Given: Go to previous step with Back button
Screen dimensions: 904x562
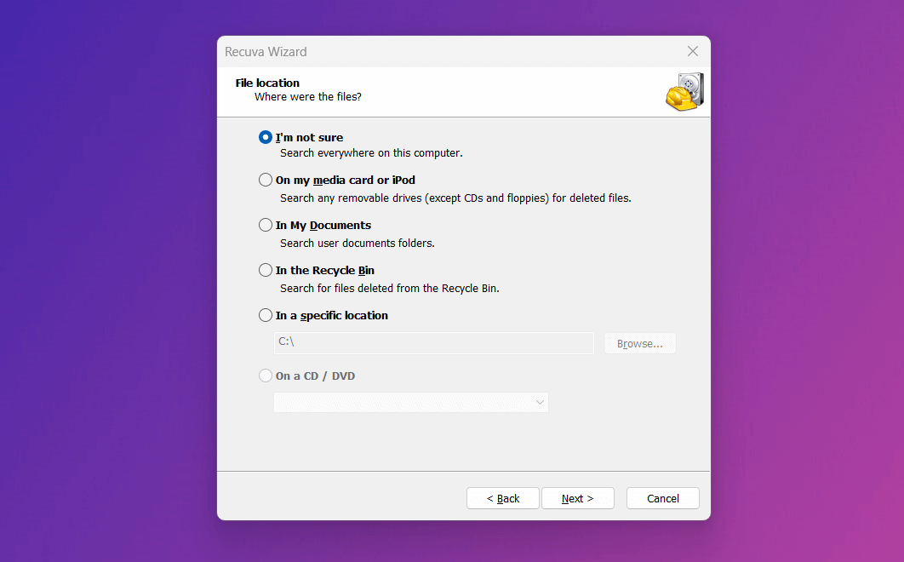Looking at the screenshot, I should [x=503, y=498].
